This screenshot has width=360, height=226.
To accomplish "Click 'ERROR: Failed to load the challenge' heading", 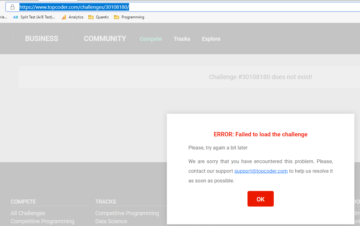I will [x=261, y=134].
